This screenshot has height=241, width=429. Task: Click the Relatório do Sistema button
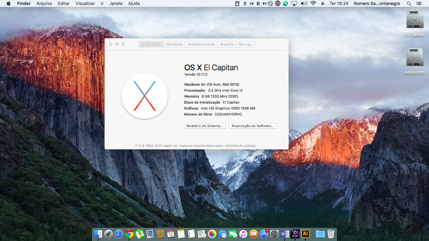tap(205, 126)
